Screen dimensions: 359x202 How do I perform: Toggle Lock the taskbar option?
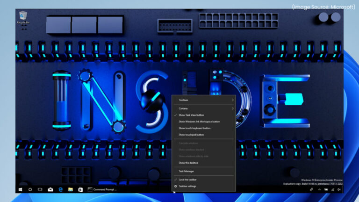click(x=204, y=180)
